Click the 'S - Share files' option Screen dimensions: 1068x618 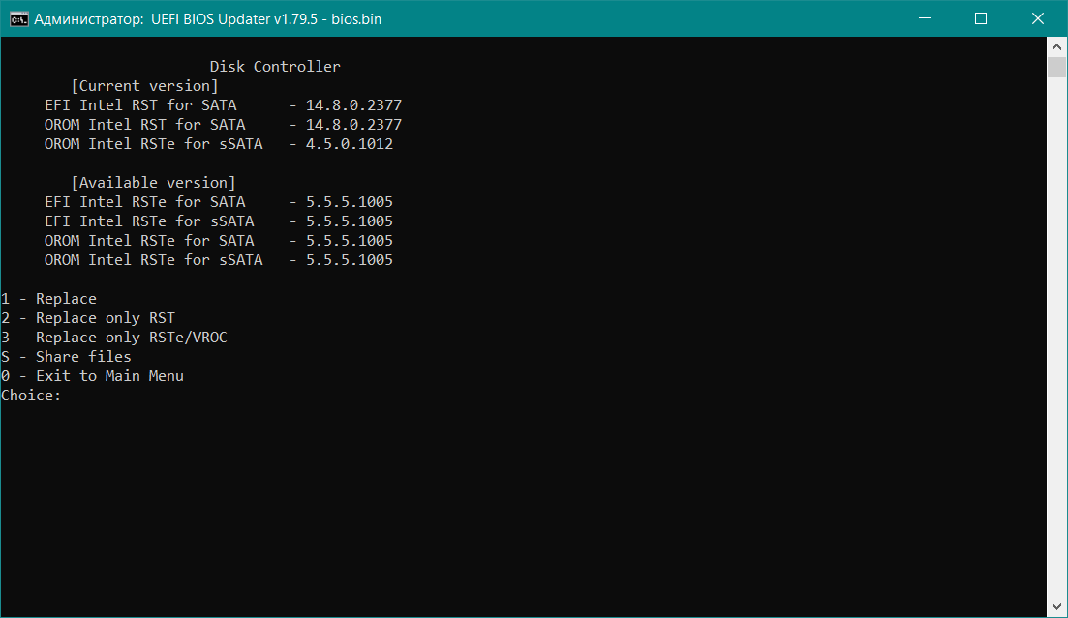pyautogui.click(x=67, y=357)
